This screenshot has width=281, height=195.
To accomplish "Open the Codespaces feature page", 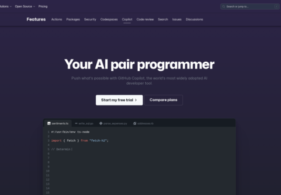I will pyautogui.click(x=109, y=19).
